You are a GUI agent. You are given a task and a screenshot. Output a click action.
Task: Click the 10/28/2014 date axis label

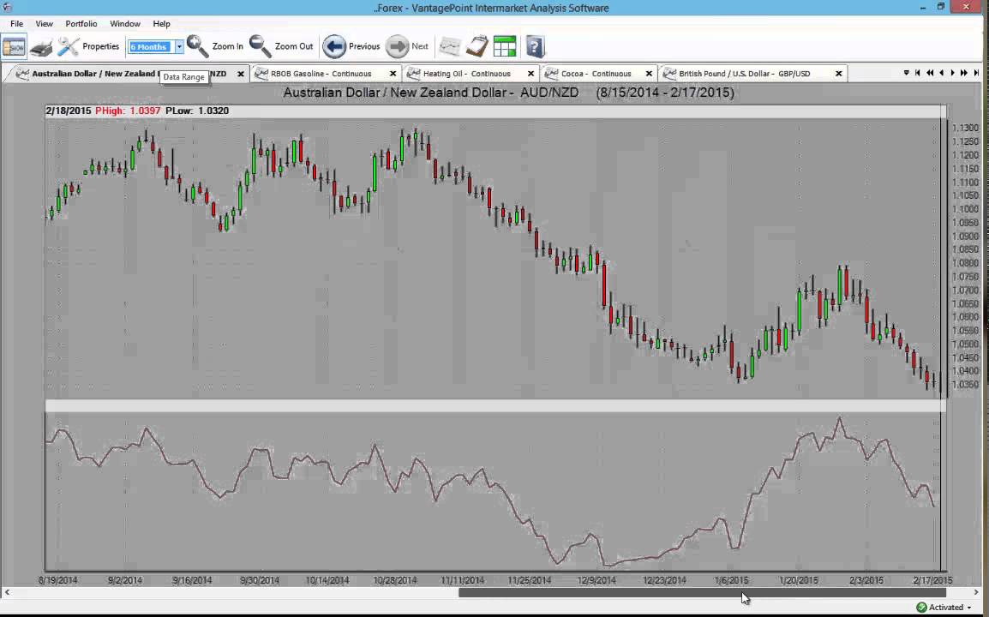pyautogui.click(x=395, y=580)
